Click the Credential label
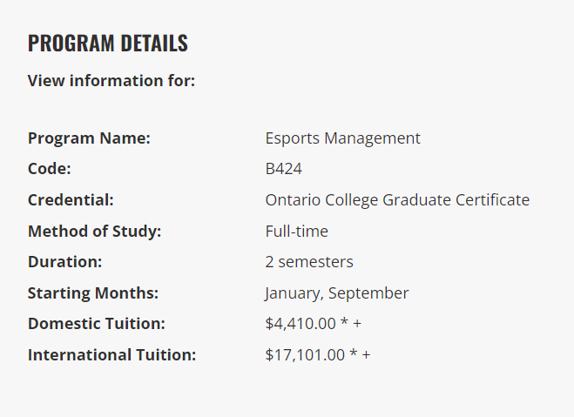The width and height of the screenshot is (574, 417). pyautogui.click(x=71, y=199)
